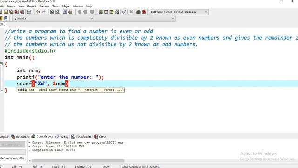298x168 pixels.
Task: Click the Replace toolbar icon
Action: (x=57, y=12)
